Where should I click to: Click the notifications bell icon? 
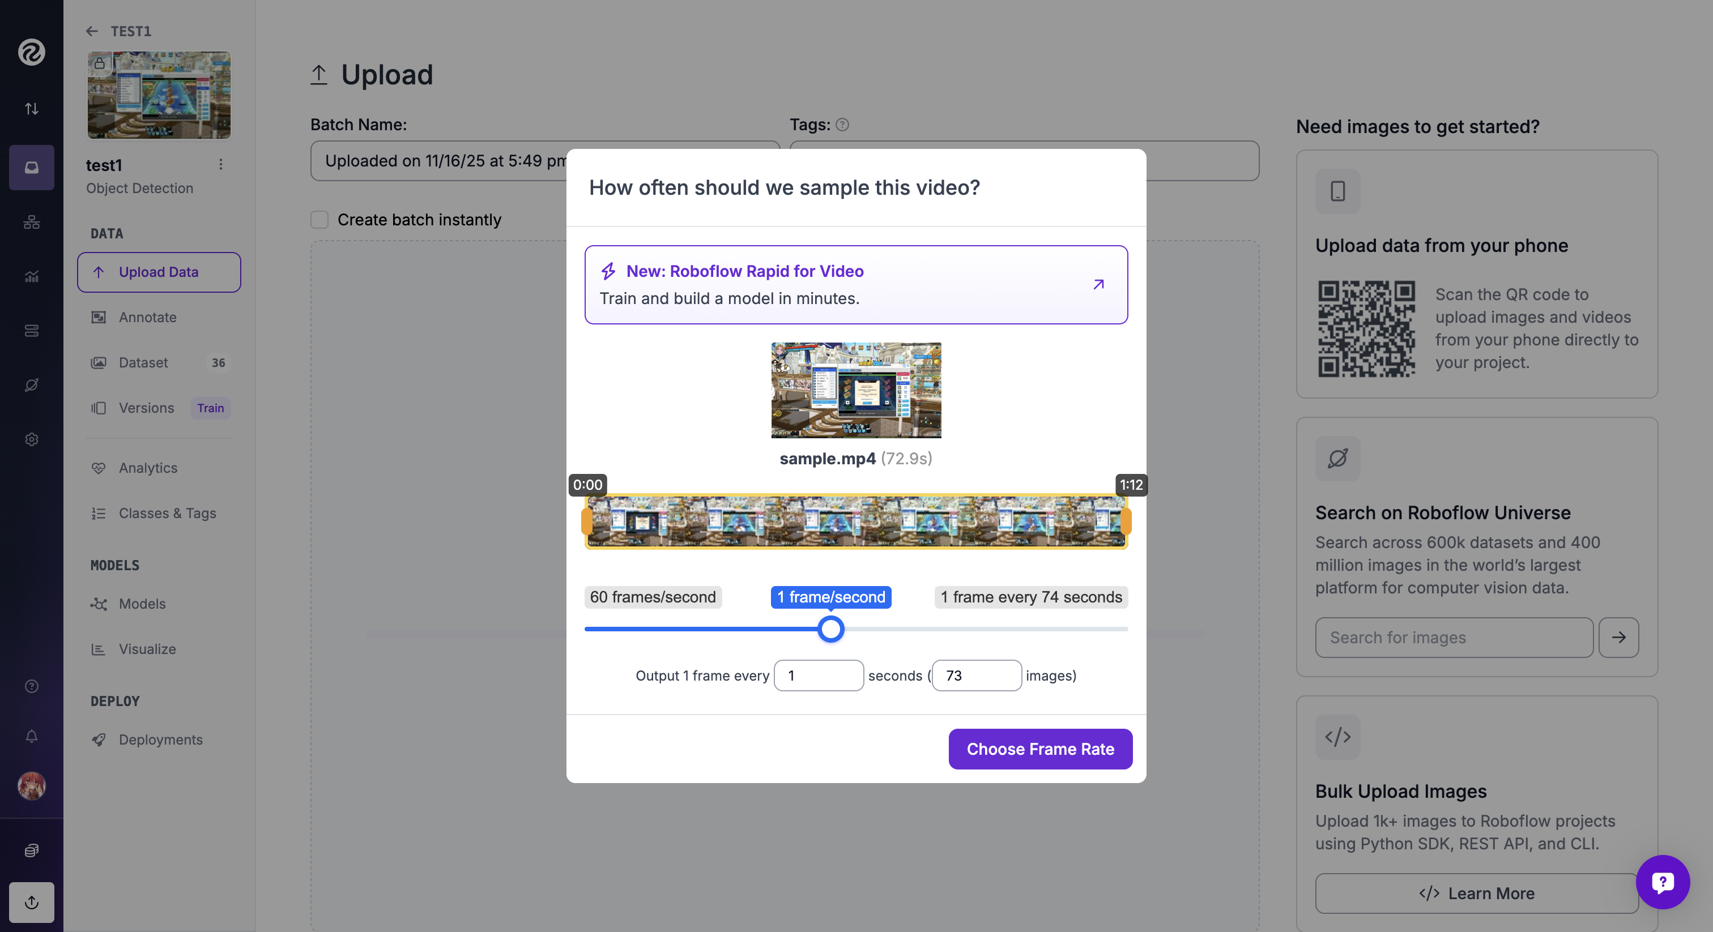(x=31, y=736)
